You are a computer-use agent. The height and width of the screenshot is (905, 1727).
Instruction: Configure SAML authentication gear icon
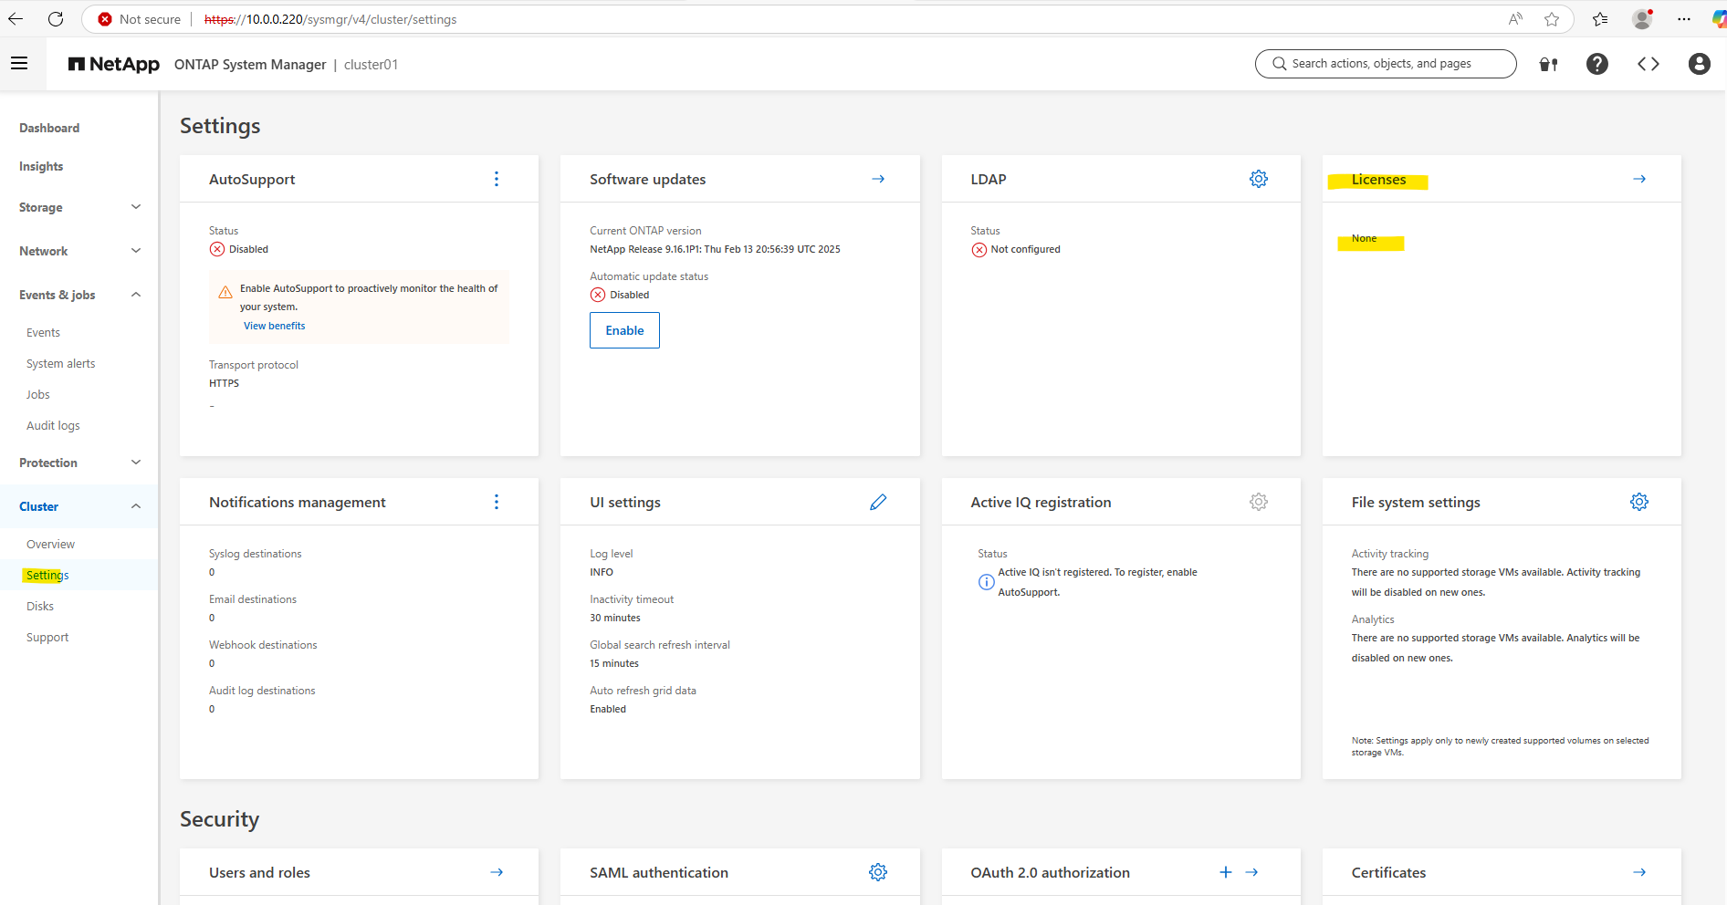point(878,872)
